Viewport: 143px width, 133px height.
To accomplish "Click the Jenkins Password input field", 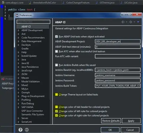I will click(118, 80).
